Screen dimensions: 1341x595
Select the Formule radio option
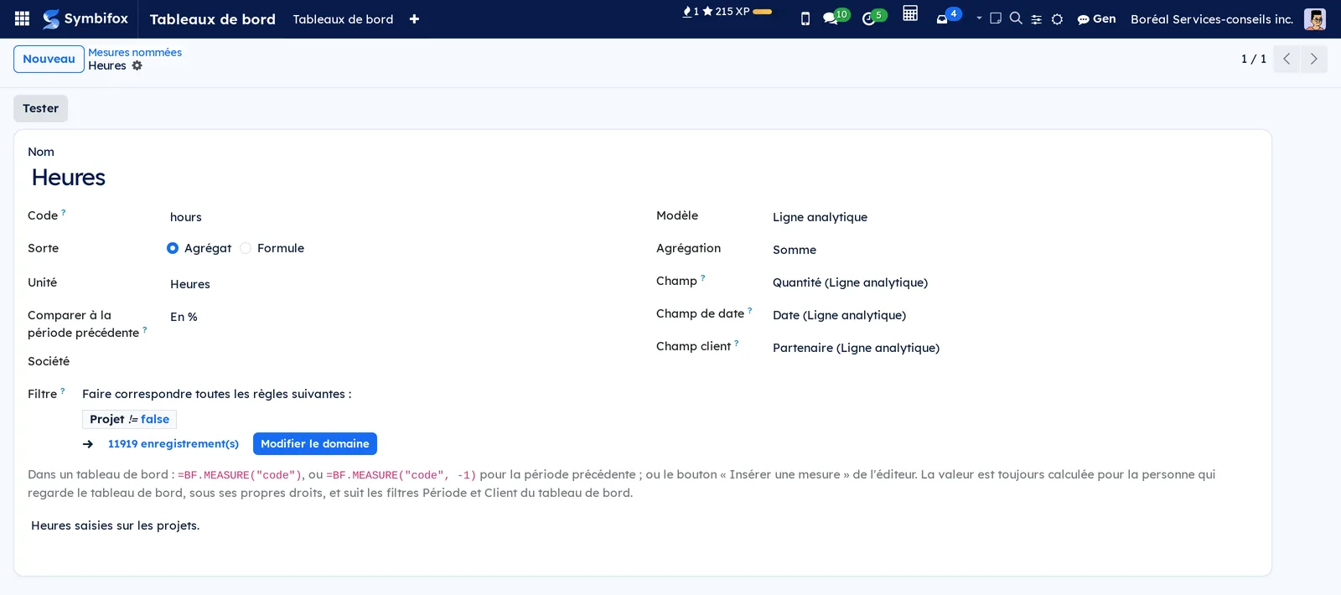pyautogui.click(x=246, y=248)
